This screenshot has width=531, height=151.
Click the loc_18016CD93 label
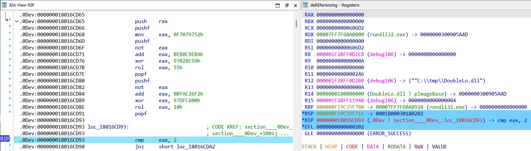[x=108, y=127]
